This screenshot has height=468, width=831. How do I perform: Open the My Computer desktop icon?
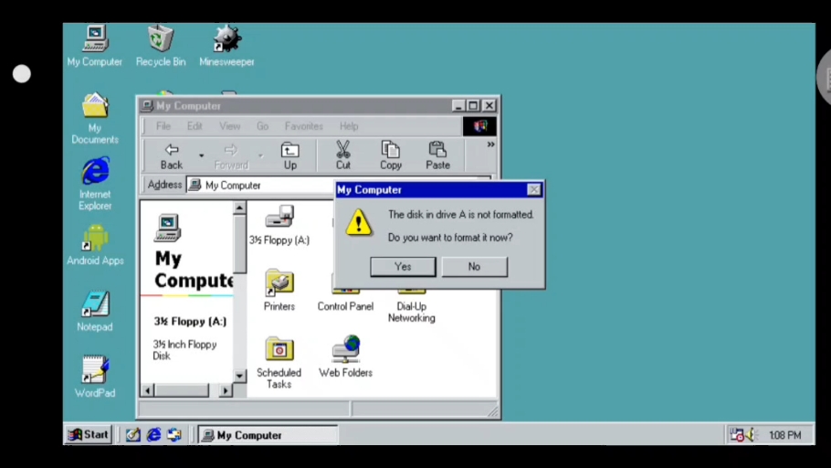tap(95, 46)
